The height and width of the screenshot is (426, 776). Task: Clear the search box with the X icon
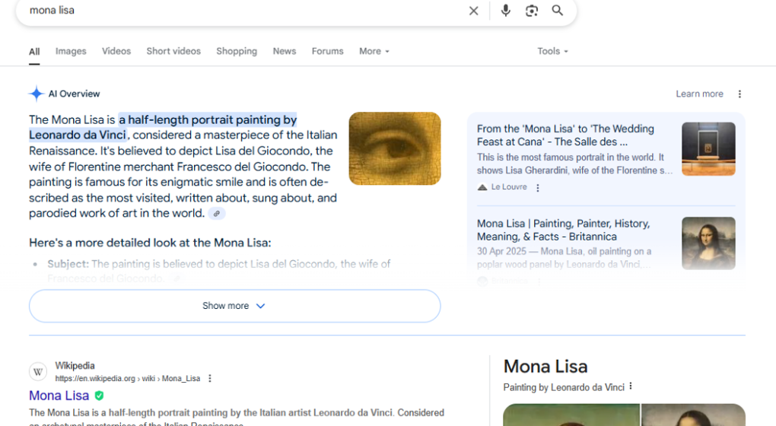[474, 11]
